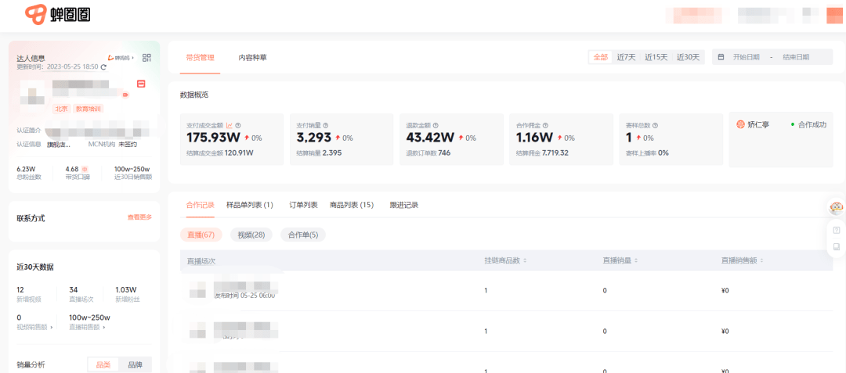Click the 未签约 MCN status text
Viewport: 846px width, 373px height.
[x=128, y=144]
